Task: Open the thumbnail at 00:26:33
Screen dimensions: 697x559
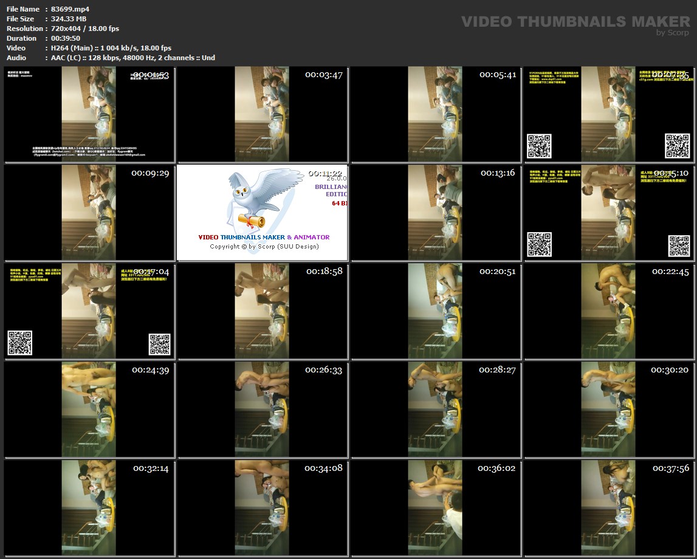Action: click(x=262, y=410)
